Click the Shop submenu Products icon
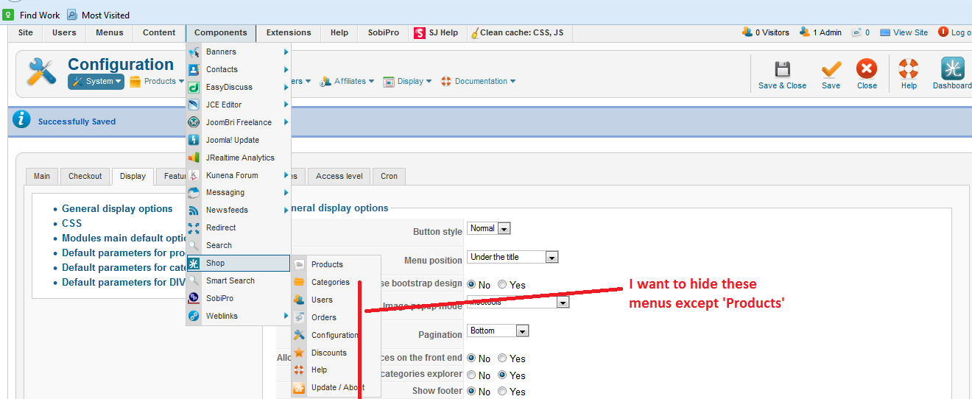The image size is (972, 399). (299, 265)
